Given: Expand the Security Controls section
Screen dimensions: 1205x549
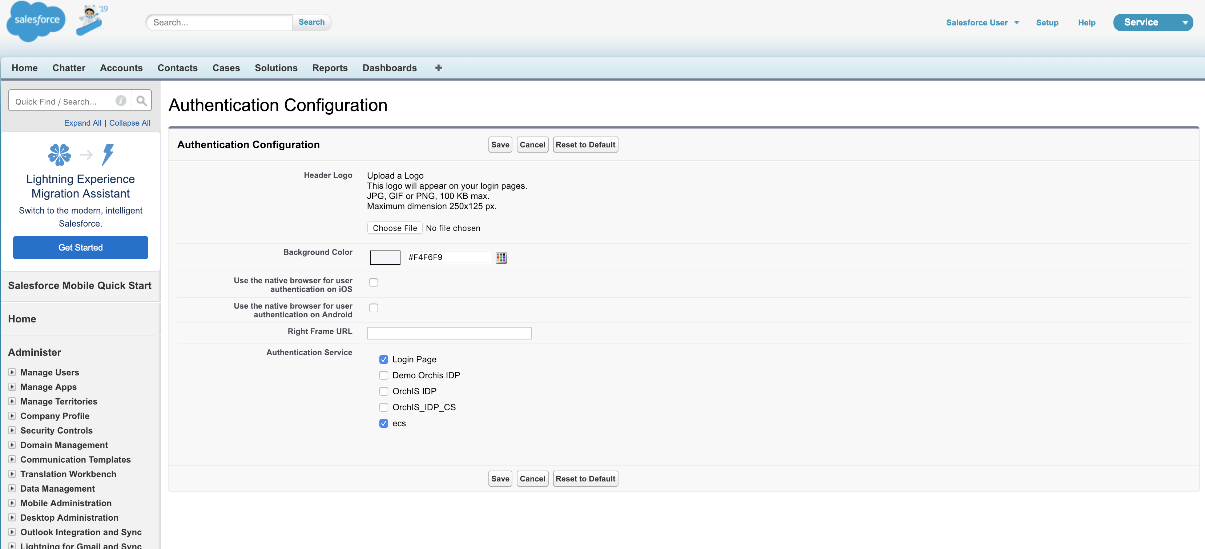Looking at the screenshot, I should pos(12,430).
